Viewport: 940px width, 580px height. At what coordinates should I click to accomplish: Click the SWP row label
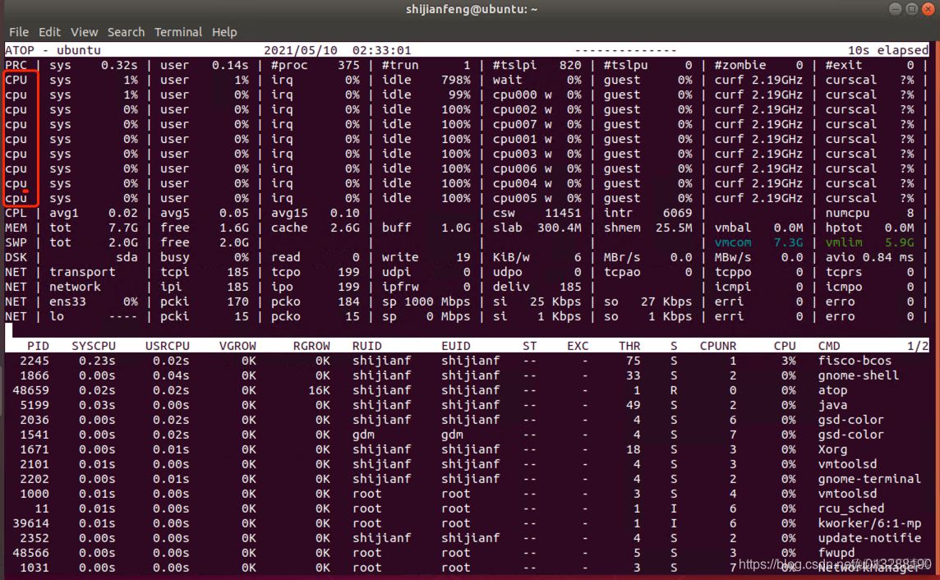click(x=16, y=242)
